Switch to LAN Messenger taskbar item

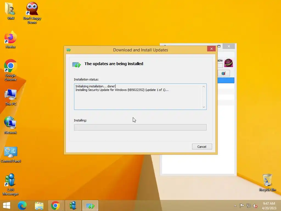pos(73,206)
